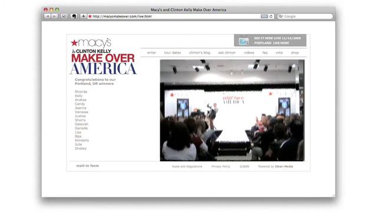Open the 'mail-in form' link
This screenshot has width=377, height=212.
tap(88, 166)
